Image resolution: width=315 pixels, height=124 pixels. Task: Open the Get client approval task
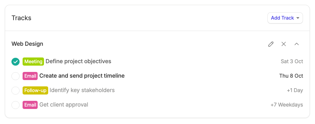coord(64,104)
